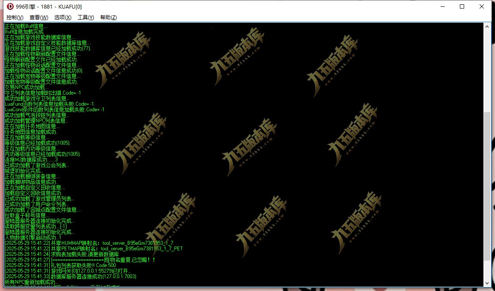Select the line '成功加载气泡按钮列表信息..'
This screenshot has width=495, height=291.
[36, 115]
